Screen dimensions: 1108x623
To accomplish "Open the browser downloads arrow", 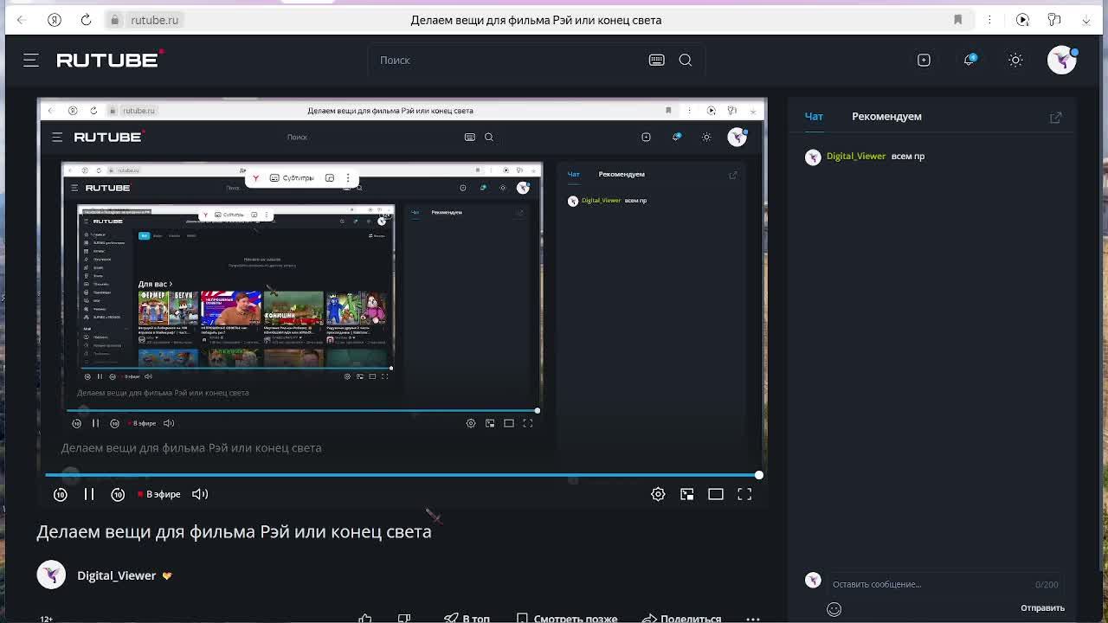I will point(1086,20).
